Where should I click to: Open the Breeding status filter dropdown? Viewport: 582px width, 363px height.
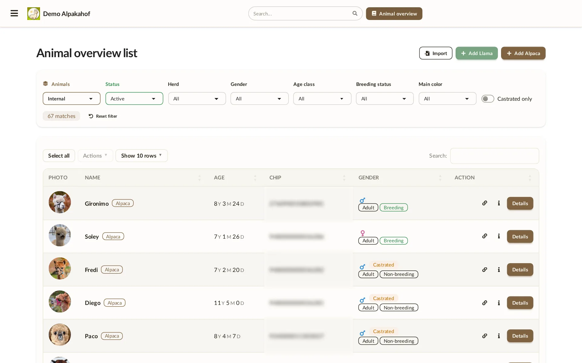coord(385,99)
